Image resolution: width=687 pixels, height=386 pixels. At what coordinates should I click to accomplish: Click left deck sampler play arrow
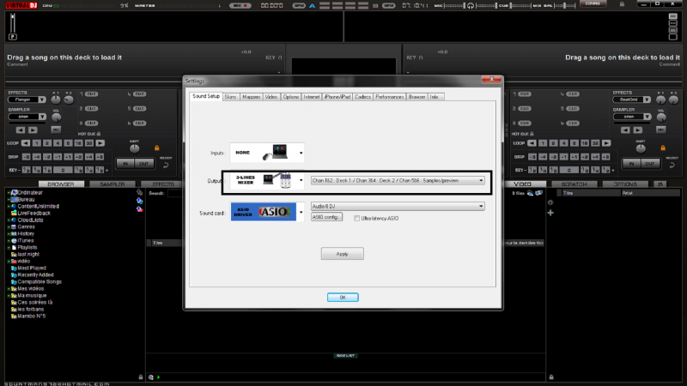pyautogui.click(x=33, y=130)
